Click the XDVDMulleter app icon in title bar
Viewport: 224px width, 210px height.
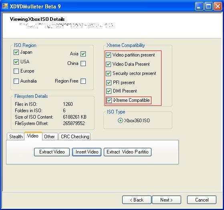click(x=5, y=6)
